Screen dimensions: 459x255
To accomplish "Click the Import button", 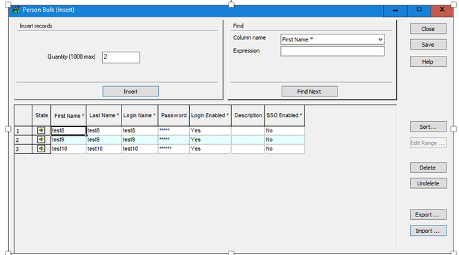I will 428,231.
